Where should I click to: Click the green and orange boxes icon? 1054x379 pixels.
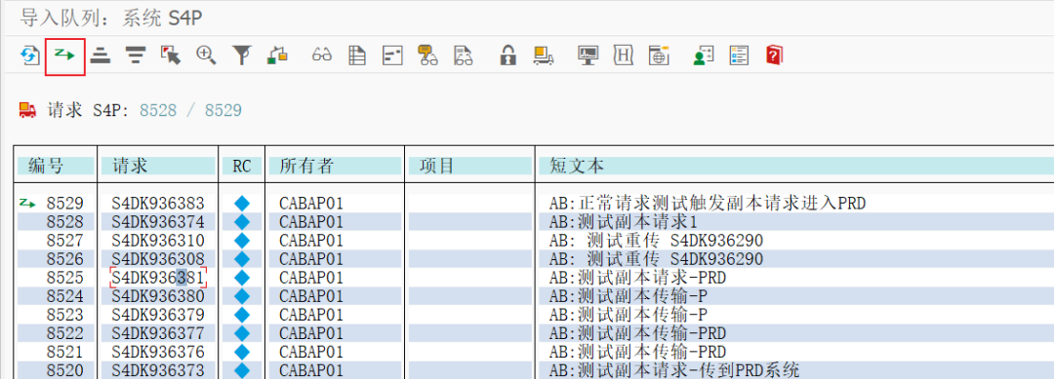[x=277, y=55]
